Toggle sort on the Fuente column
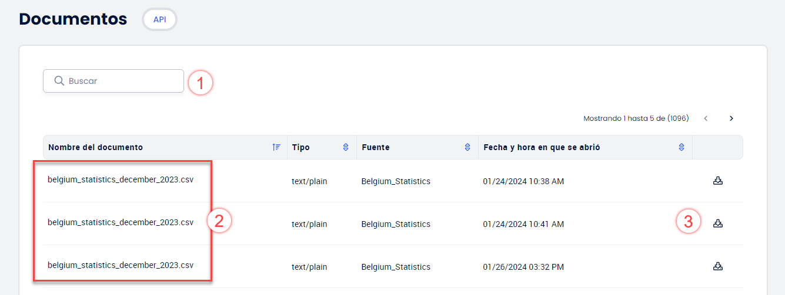Image resolution: width=785 pixels, height=295 pixels. click(467, 147)
